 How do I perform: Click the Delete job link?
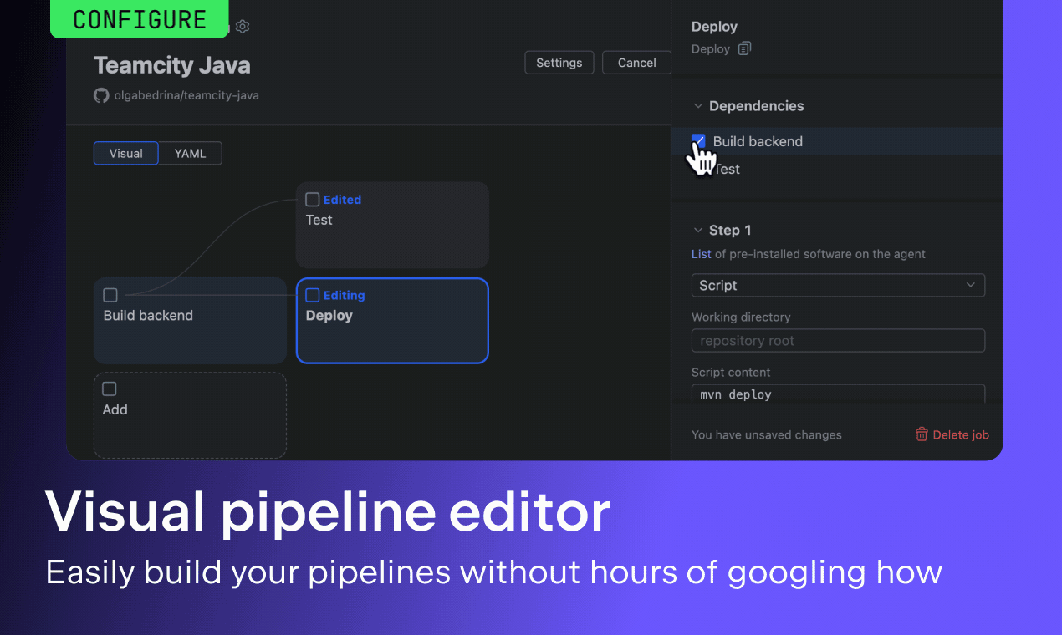point(961,434)
